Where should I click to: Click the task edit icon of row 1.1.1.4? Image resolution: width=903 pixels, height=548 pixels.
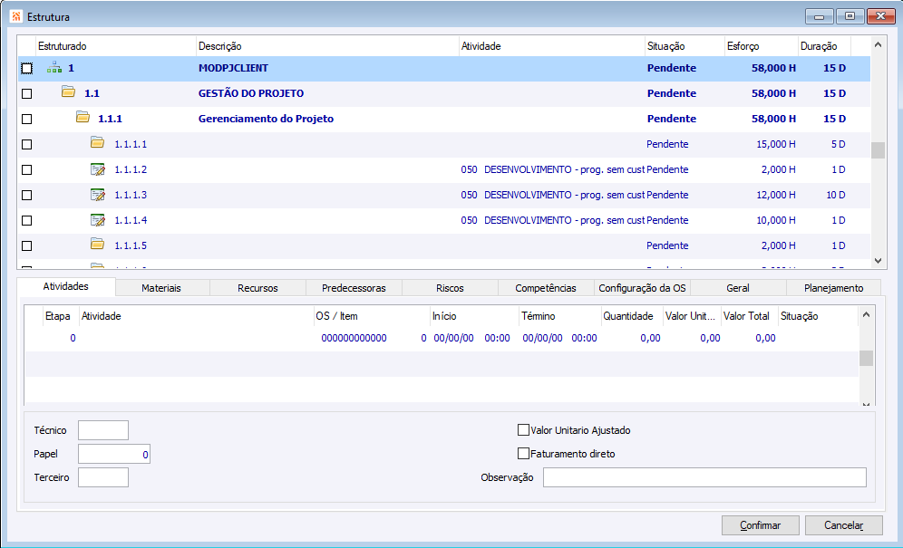(98, 220)
